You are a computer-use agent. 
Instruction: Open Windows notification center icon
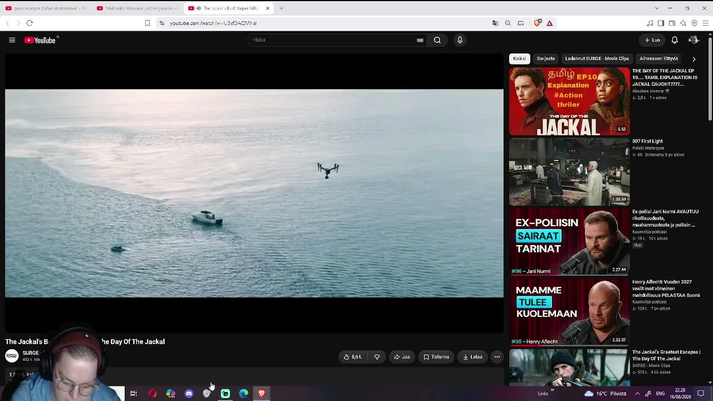pyautogui.click(x=701, y=394)
